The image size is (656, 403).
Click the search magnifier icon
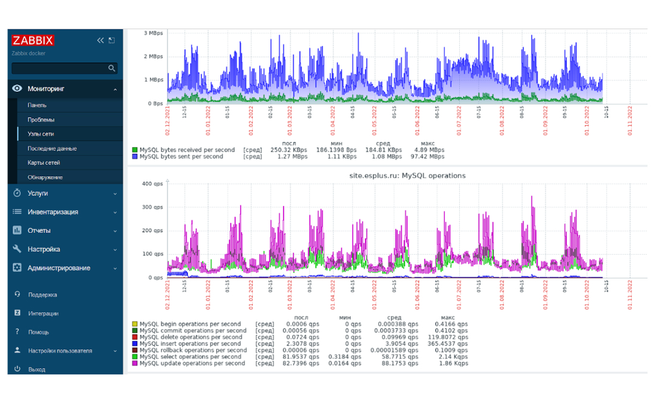click(112, 68)
